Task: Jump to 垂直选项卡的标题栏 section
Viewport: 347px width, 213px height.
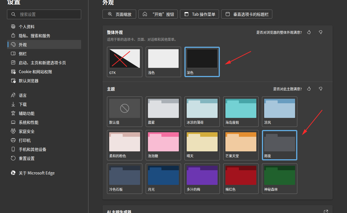Action: point(247,14)
